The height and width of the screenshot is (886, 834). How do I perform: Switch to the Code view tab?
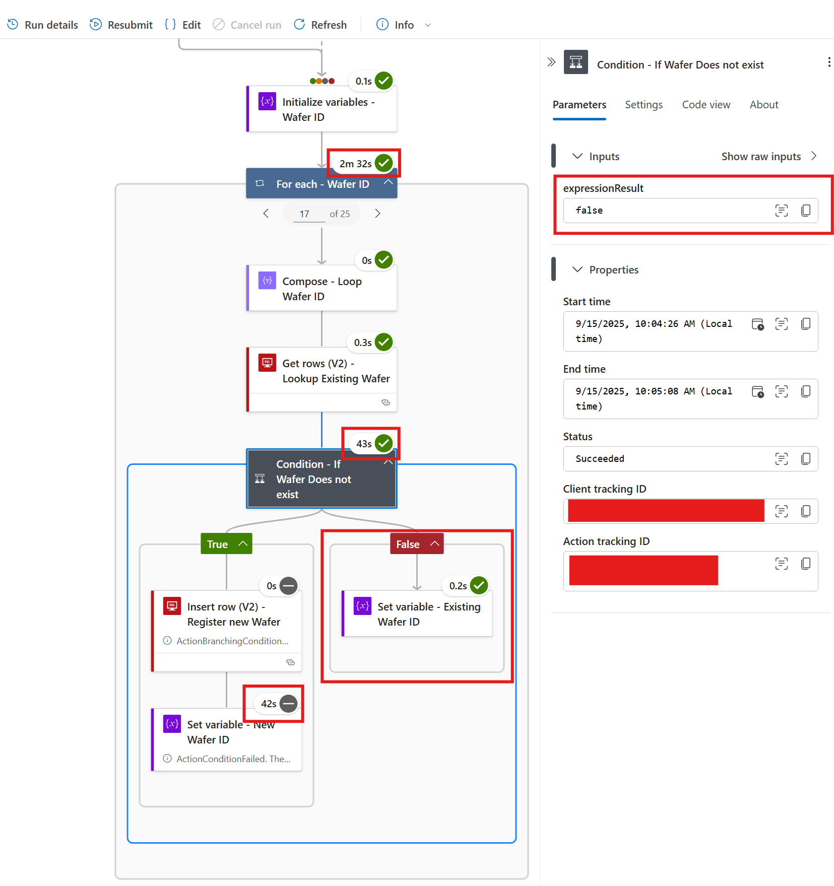[x=705, y=105]
